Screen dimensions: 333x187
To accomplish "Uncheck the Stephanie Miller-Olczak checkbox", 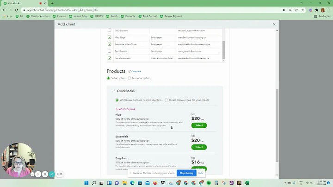I will point(109,44).
